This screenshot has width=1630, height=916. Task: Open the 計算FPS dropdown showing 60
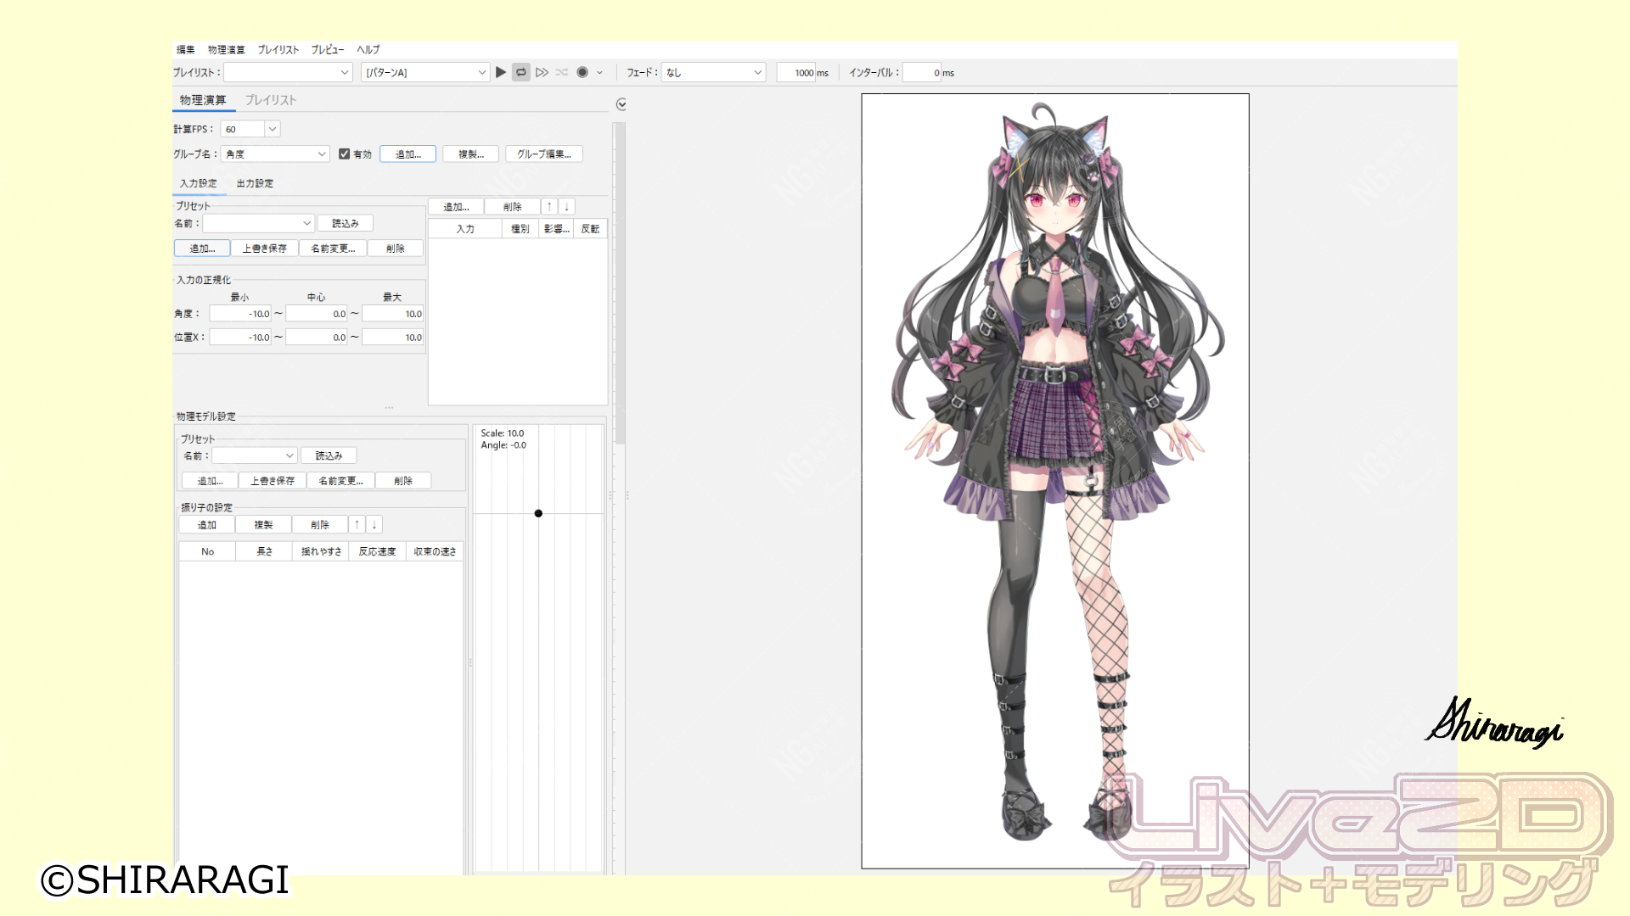[250, 129]
